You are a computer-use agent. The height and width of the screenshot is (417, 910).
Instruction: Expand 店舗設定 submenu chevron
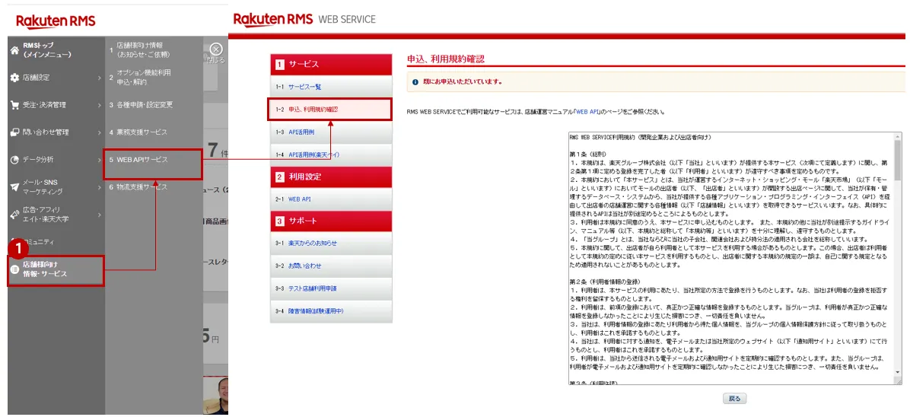pos(99,78)
